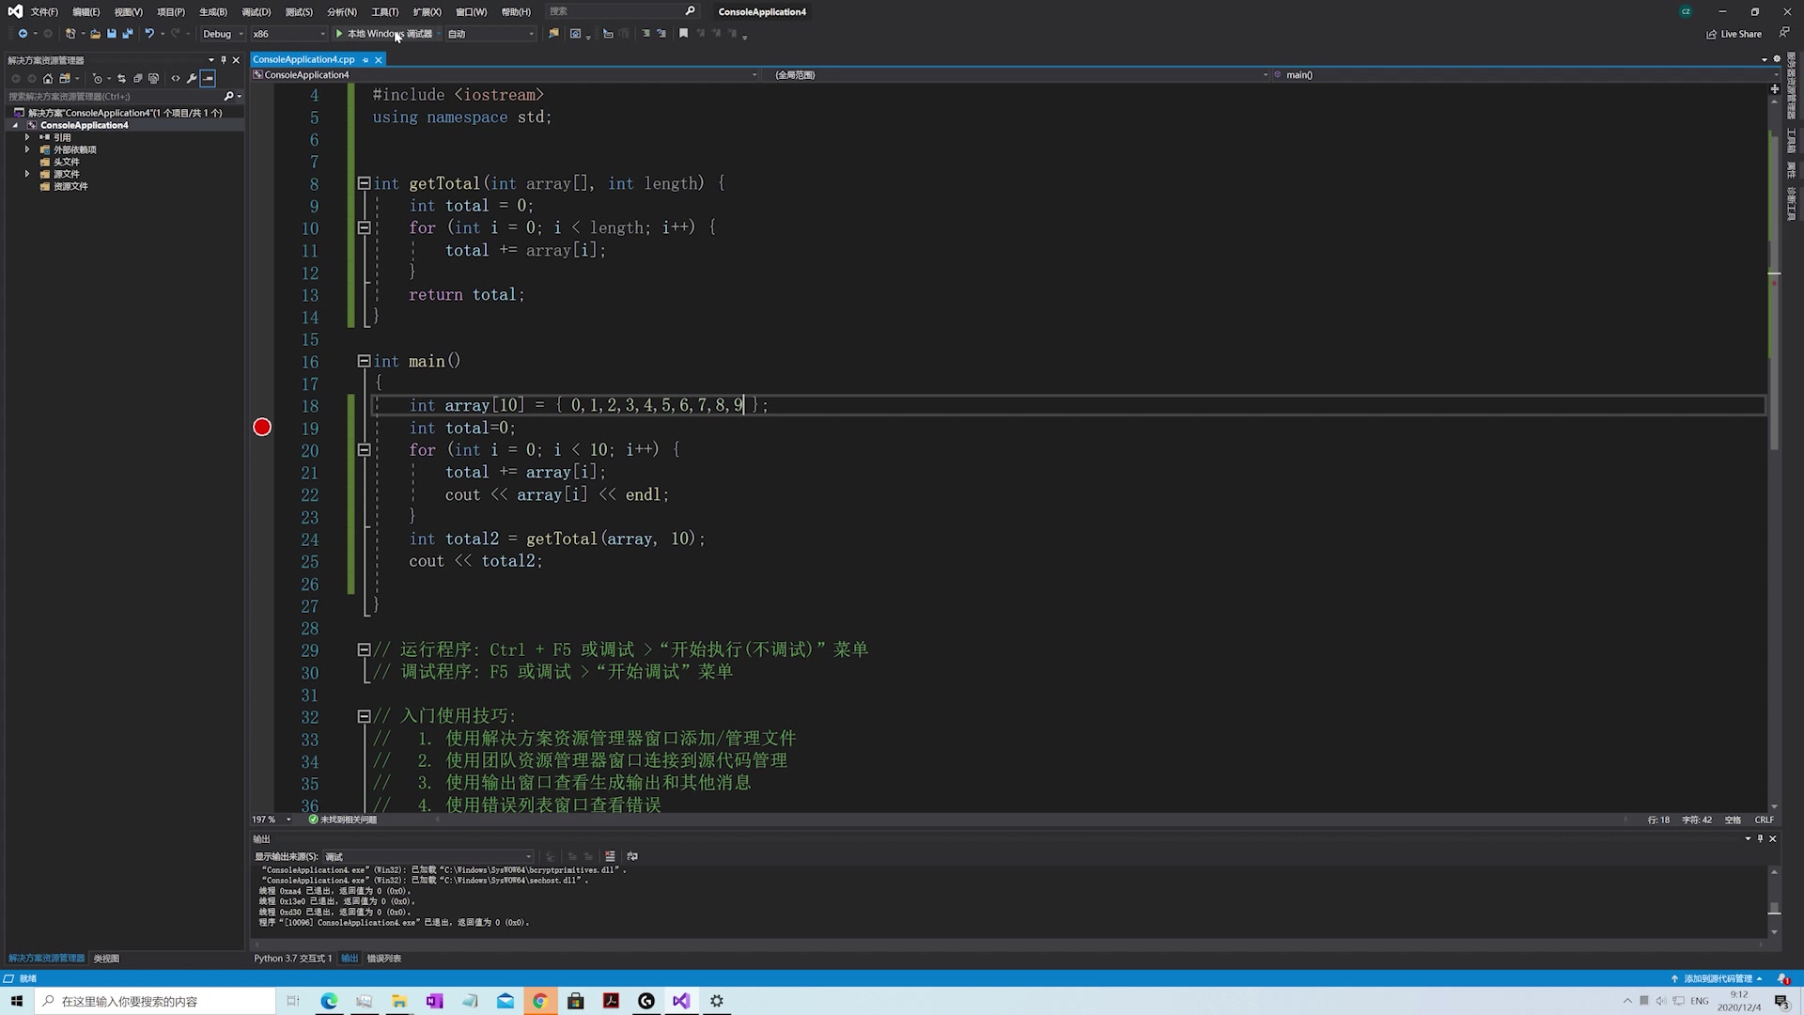Toggle the Preview Selected Items button
This screenshot has width=1804, height=1015.
pyautogui.click(x=209, y=79)
